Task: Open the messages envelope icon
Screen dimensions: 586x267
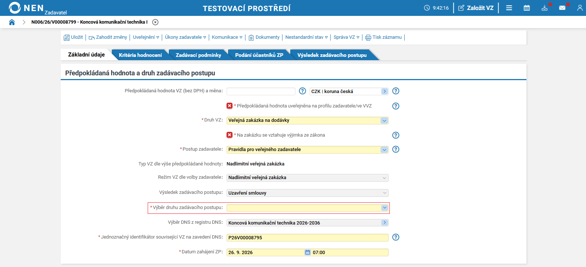Action: point(562,8)
